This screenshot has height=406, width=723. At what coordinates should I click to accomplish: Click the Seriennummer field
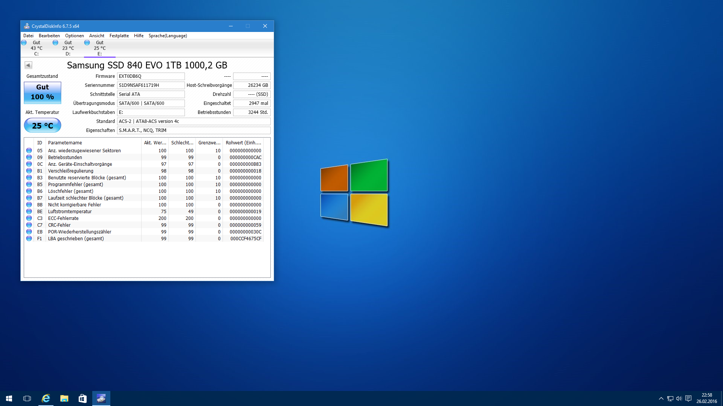[x=151, y=85]
